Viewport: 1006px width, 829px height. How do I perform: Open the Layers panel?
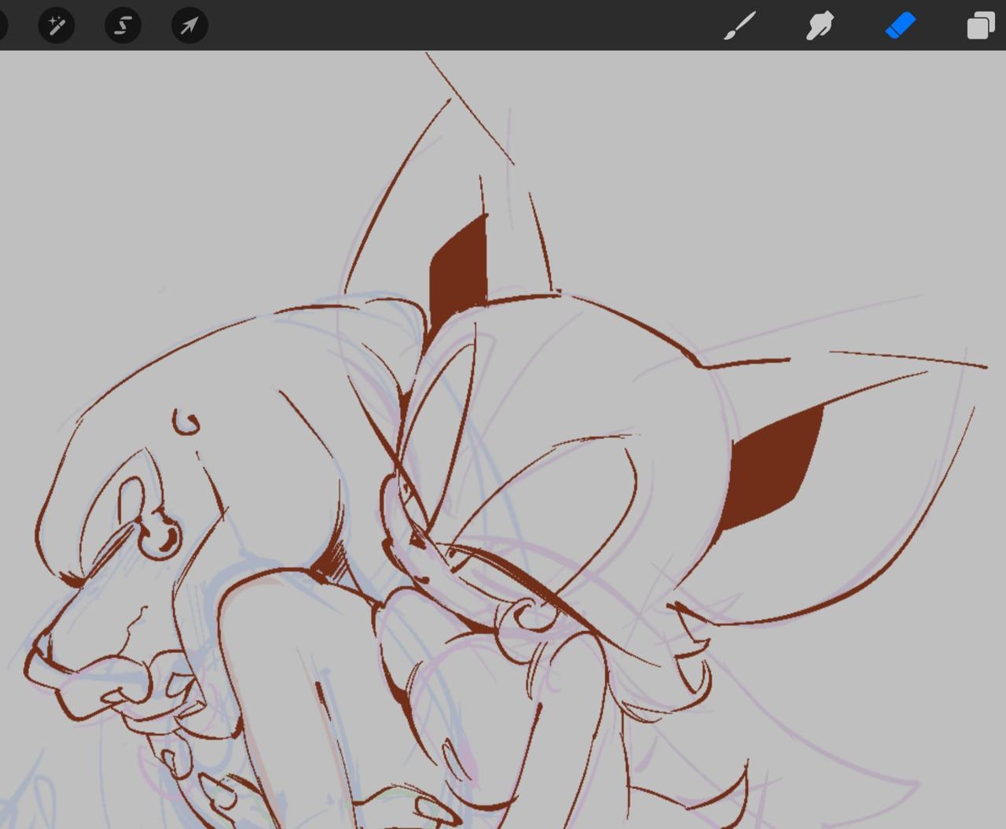981,26
